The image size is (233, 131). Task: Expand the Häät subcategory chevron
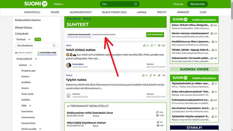point(30,106)
